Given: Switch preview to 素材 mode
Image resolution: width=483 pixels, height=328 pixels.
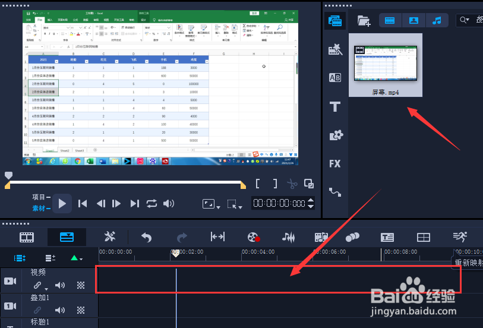Looking at the screenshot, I should click(41, 208).
